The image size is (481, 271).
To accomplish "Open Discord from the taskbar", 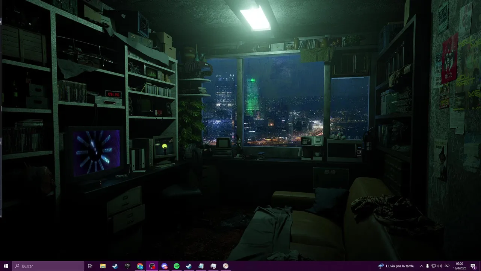I will [164, 266].
